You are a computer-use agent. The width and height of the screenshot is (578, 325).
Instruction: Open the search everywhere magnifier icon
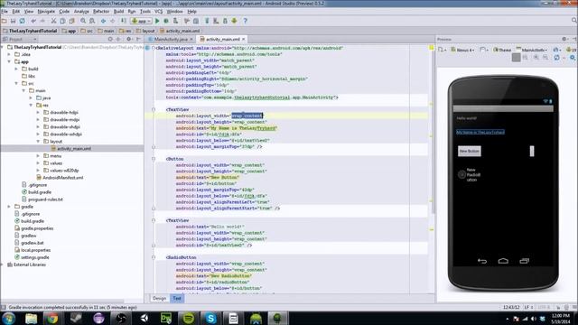(574, 21)
